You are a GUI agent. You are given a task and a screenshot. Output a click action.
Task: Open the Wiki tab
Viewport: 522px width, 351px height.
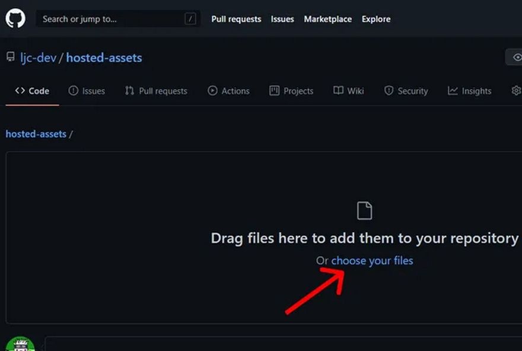[349, 91]
